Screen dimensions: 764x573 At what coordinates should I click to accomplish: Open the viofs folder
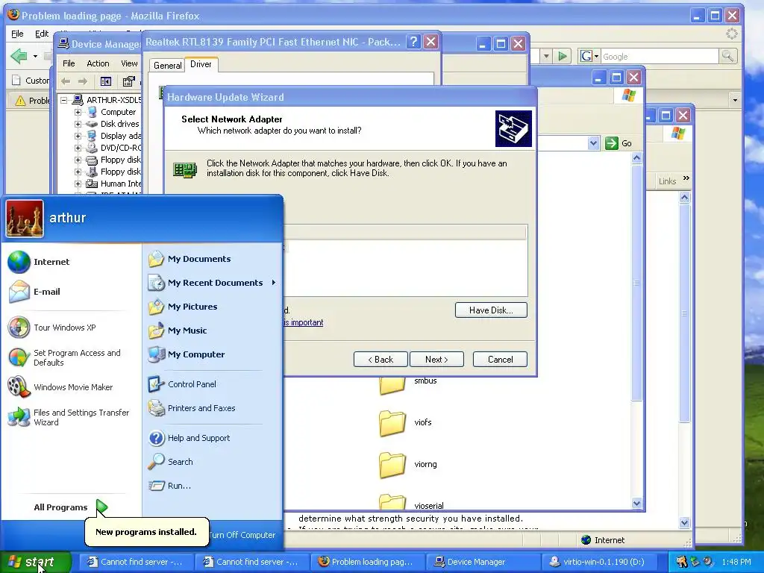tap(405, 422)
